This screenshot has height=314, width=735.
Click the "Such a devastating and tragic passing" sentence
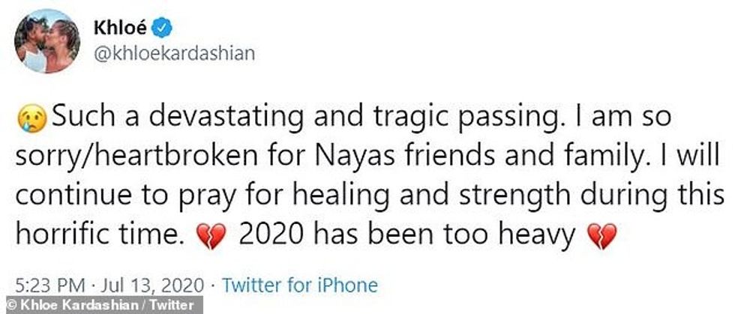[x=268, y=118]
